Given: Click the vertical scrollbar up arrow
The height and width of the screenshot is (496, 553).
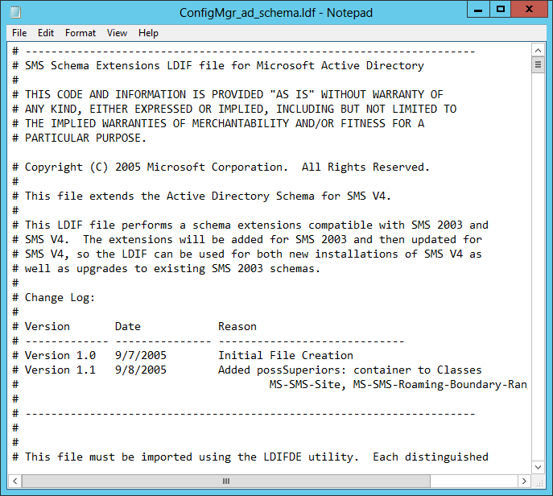Looking at the screenshot, I should click(538, 50).
